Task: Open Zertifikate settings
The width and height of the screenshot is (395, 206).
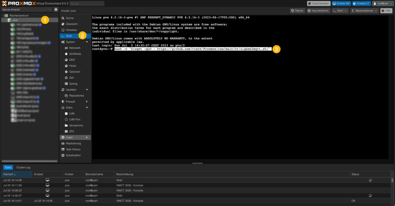Action: [75, 54]
